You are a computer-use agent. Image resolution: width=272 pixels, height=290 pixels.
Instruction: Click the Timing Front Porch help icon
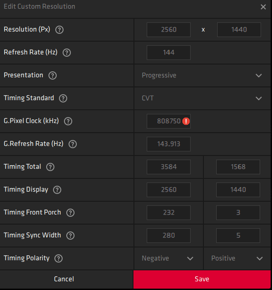[x=70, y=213]
